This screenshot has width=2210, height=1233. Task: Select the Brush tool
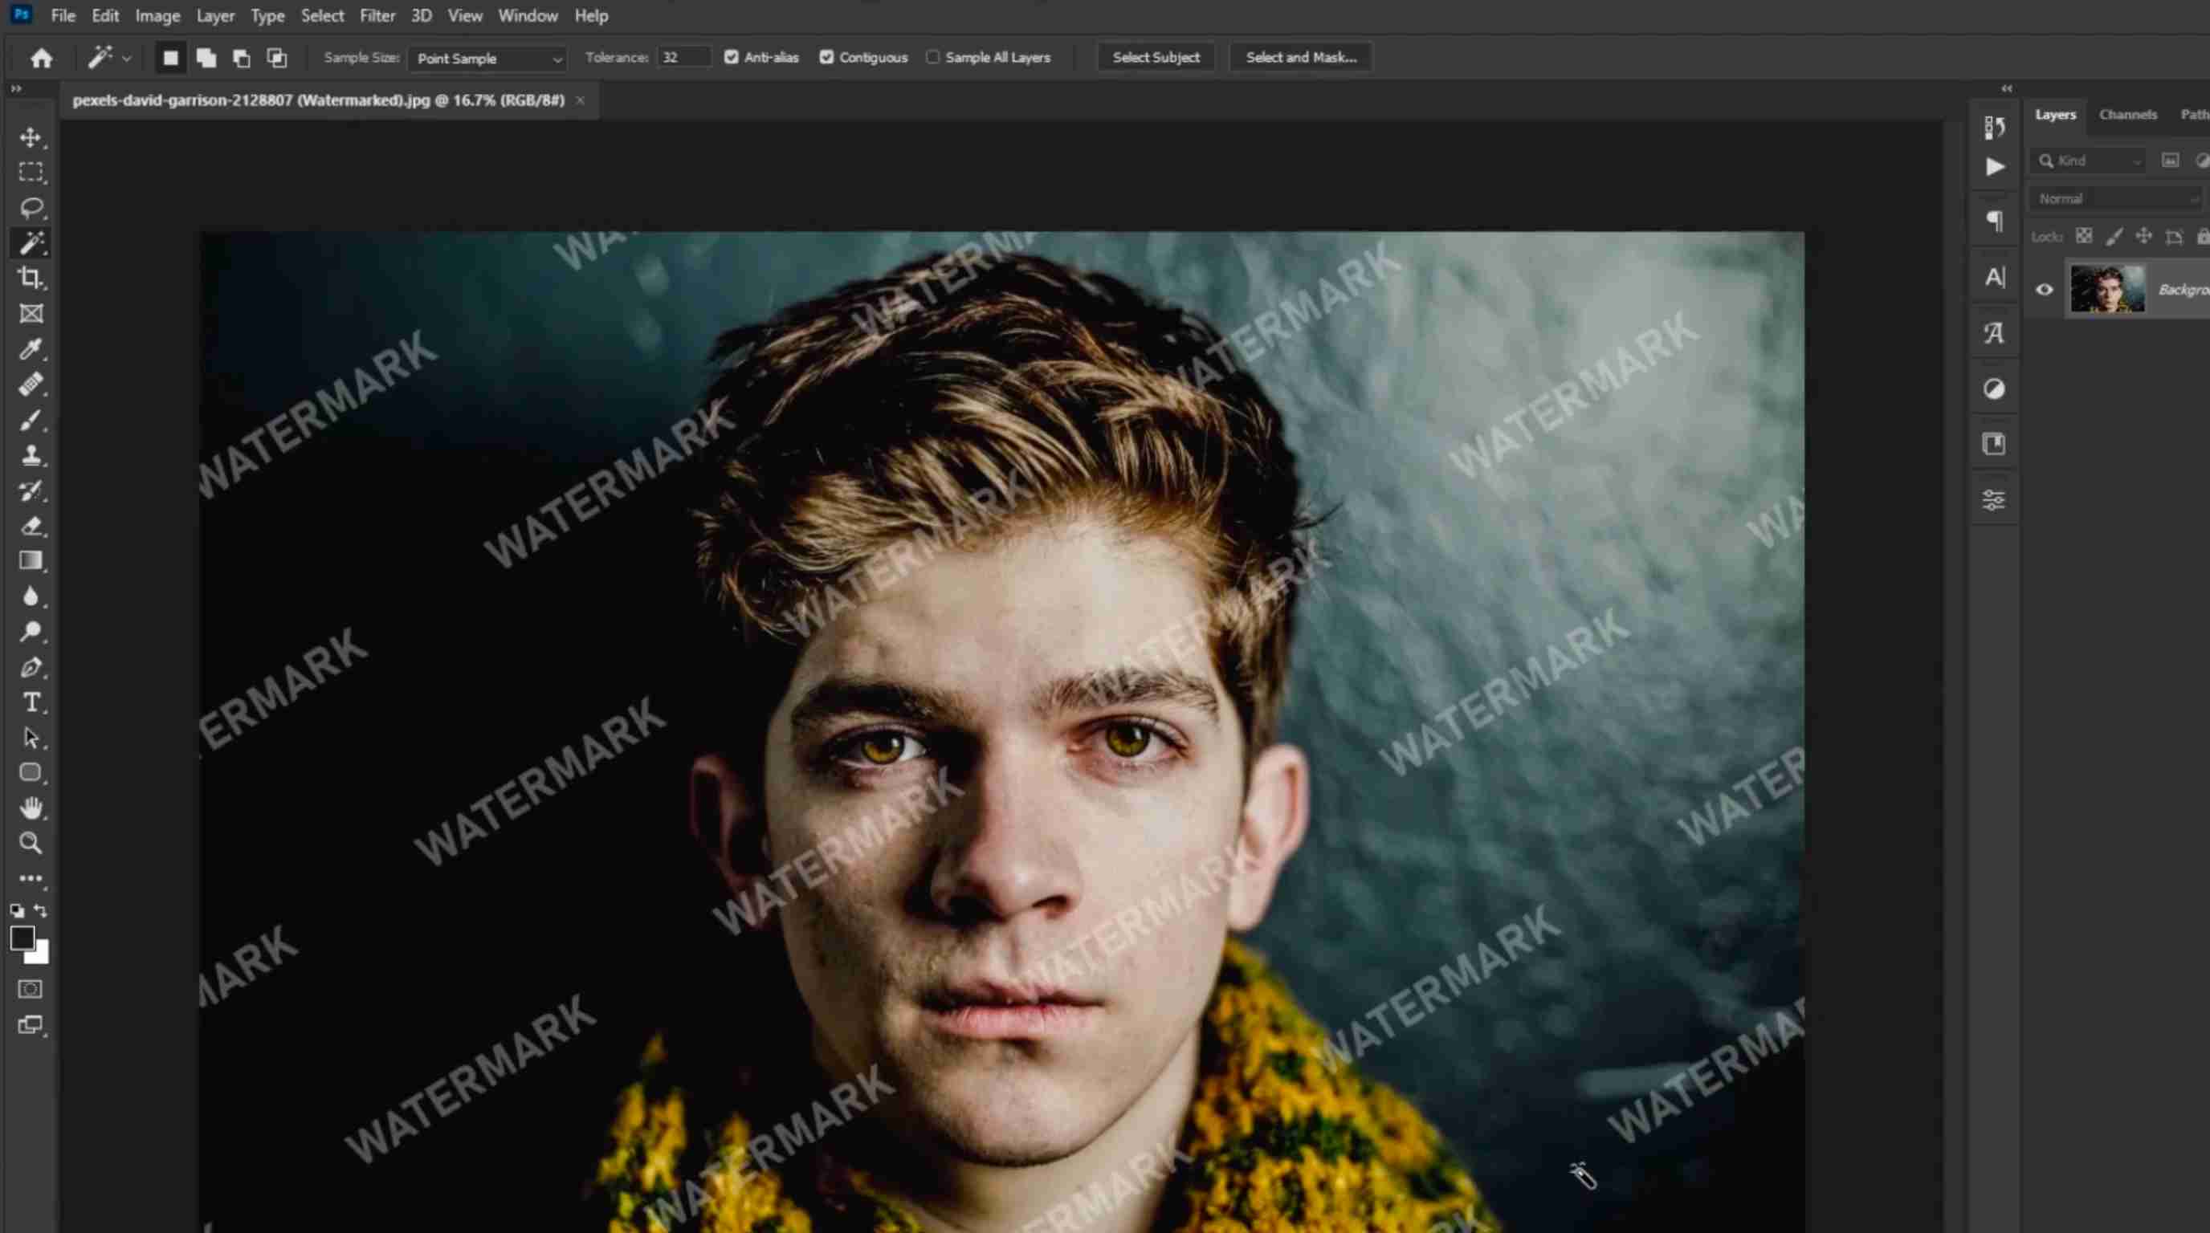point(31,420)
